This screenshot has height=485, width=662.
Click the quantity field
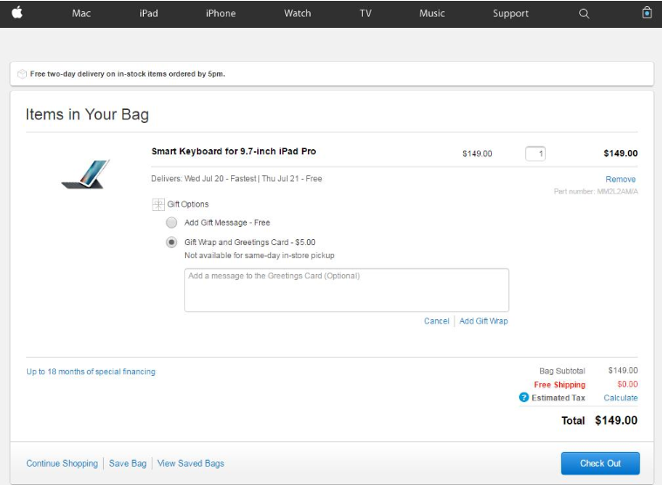[x=536, y=154]
